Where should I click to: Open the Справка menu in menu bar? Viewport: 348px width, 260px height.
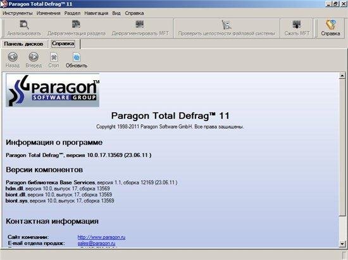point(134,13)
